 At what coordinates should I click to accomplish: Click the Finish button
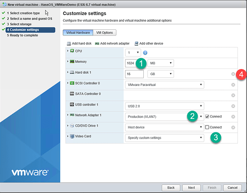pyautogui.click(x=212, y=187)
